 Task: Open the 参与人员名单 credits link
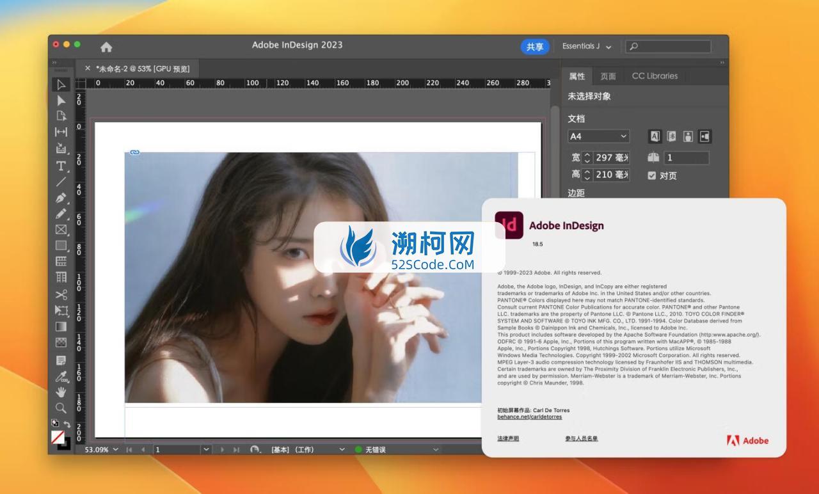tap(581, 438)
